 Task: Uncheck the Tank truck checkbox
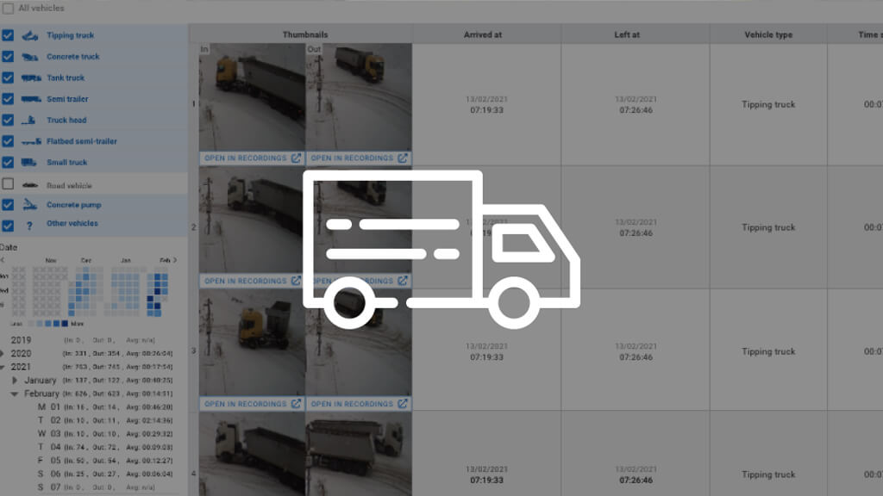[x=8, y=77]
